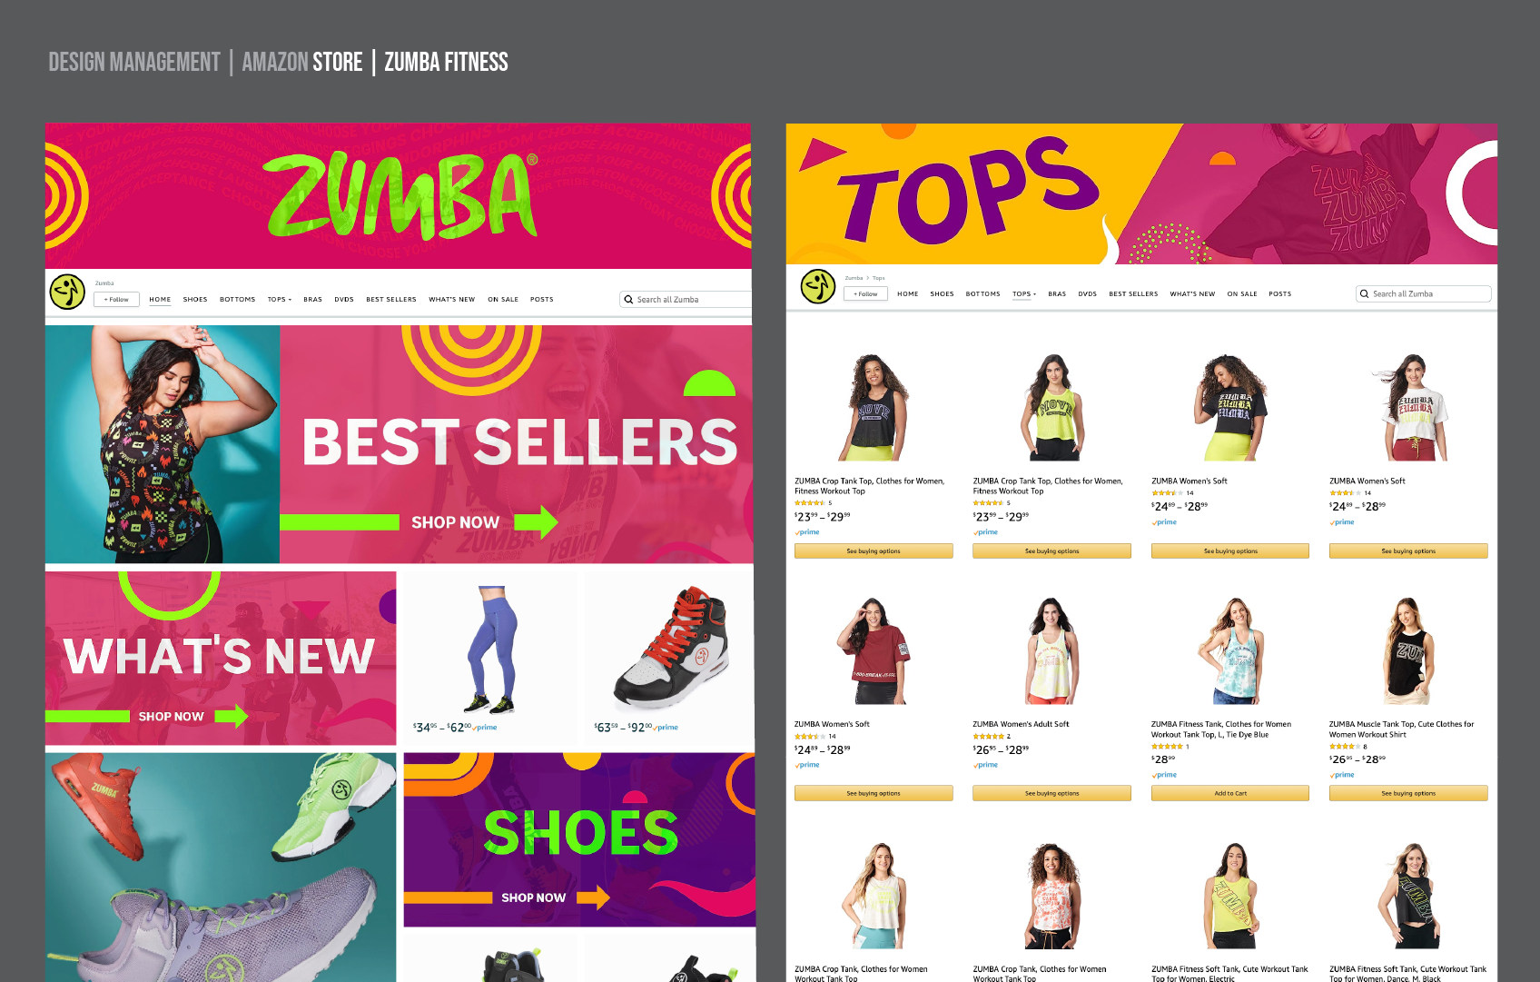This screenshot has height=982, width=1540.
Task: Open SHOES menu item in left store nav
Action: click(x=195, y=299)
